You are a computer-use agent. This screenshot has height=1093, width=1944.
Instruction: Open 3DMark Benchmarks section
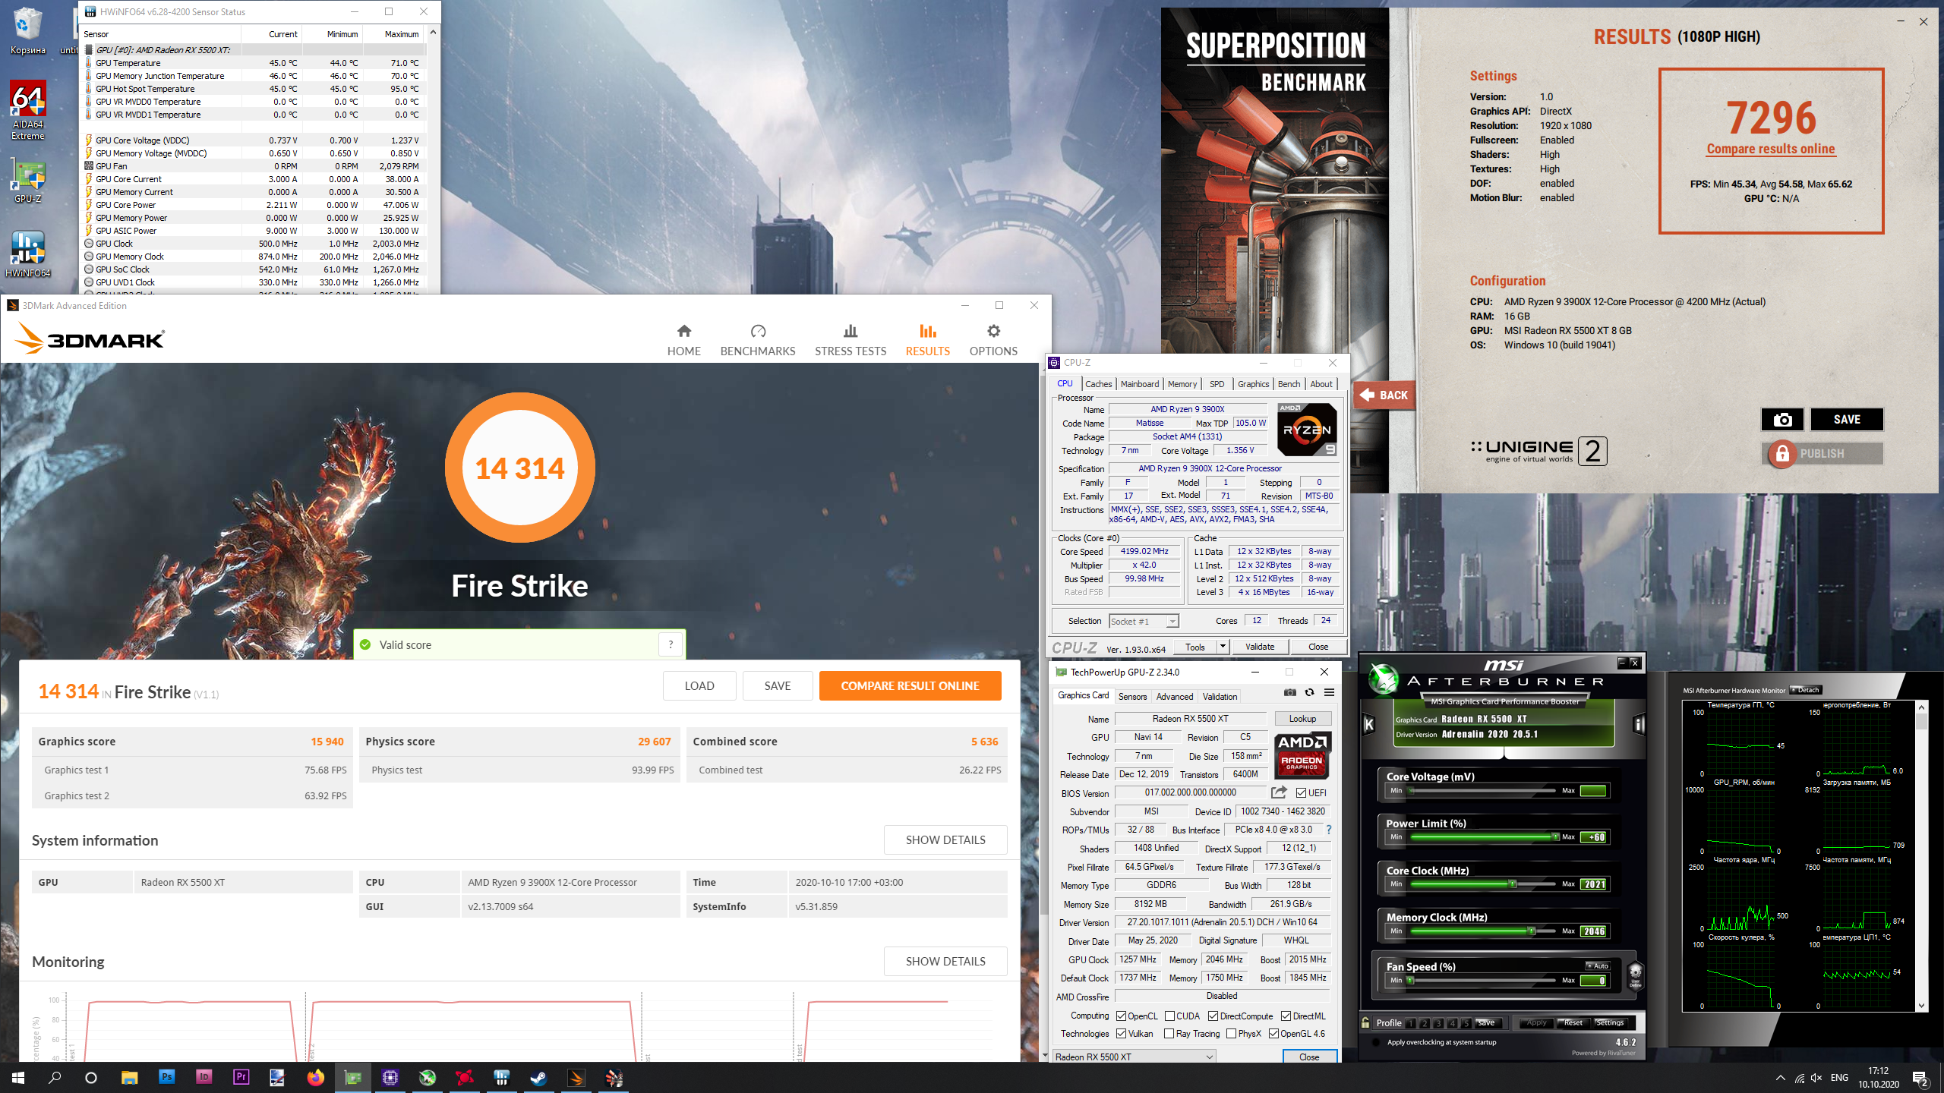[757, 339]
